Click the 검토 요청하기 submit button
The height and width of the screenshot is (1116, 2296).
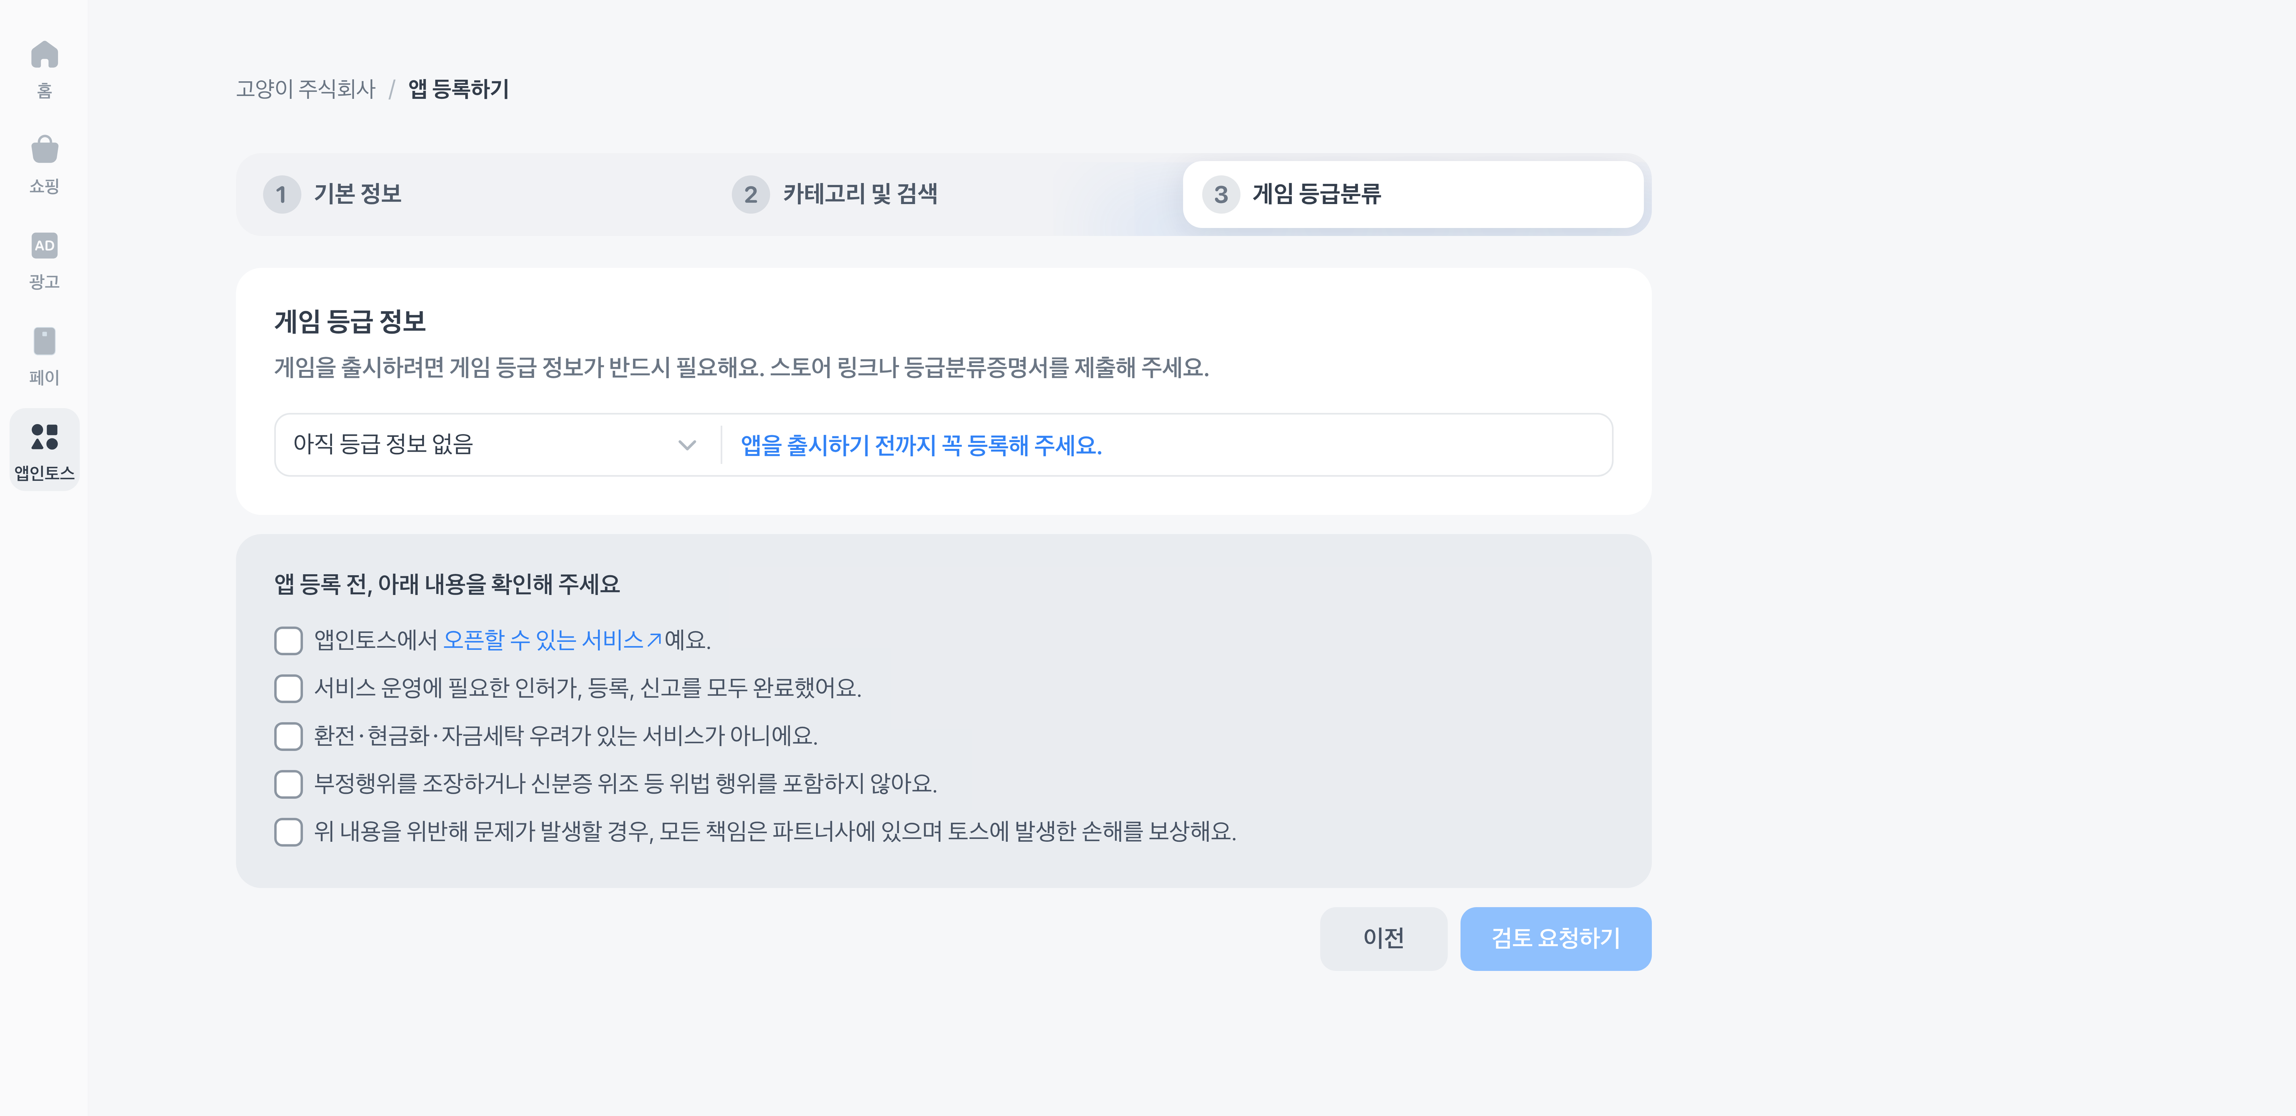1555,939
